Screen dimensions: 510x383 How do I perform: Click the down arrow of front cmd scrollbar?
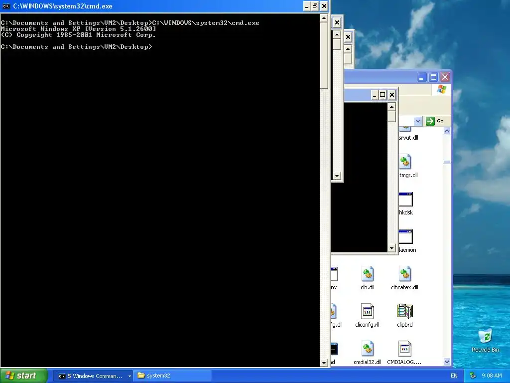324,363
